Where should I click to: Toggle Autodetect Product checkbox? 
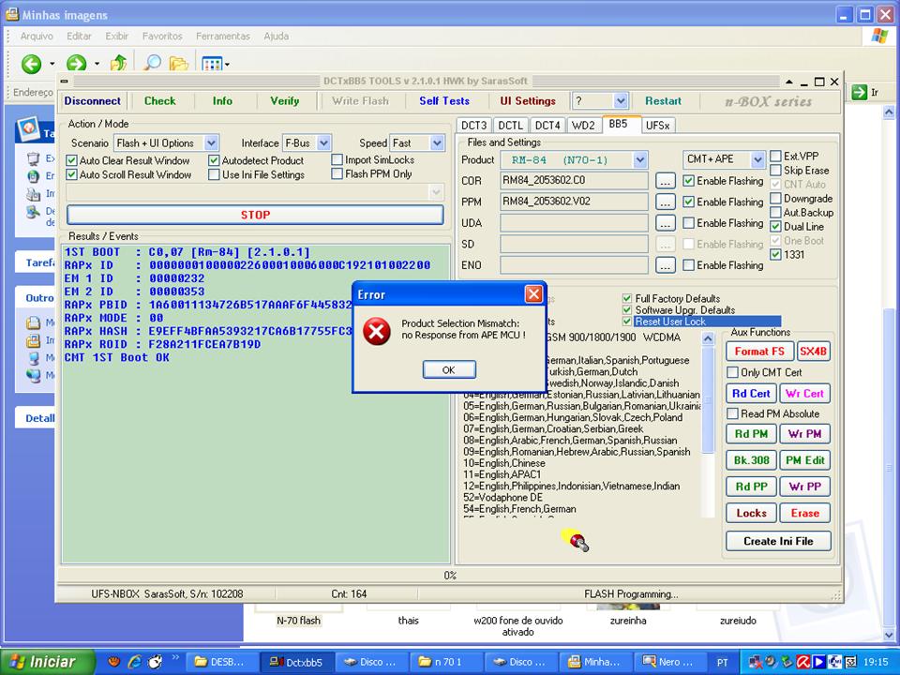(214, 160)
